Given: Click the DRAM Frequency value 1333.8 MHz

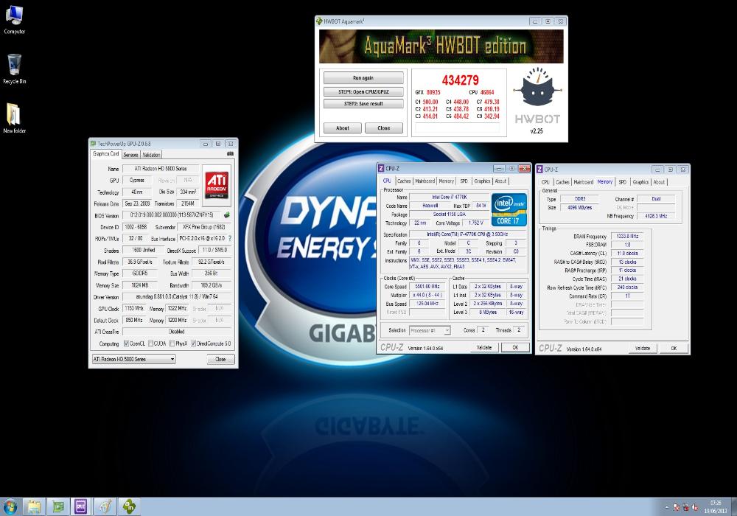Looking at the screenshot, I should (627, 237).
